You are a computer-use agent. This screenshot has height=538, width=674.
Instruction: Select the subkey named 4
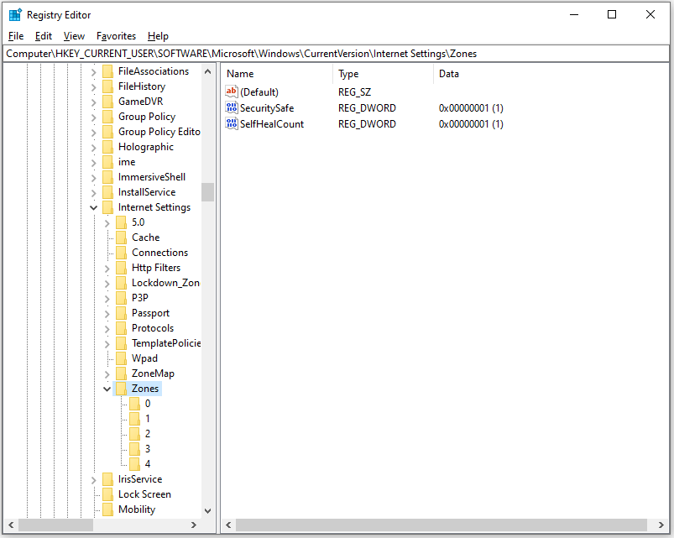tap(149, 463)
